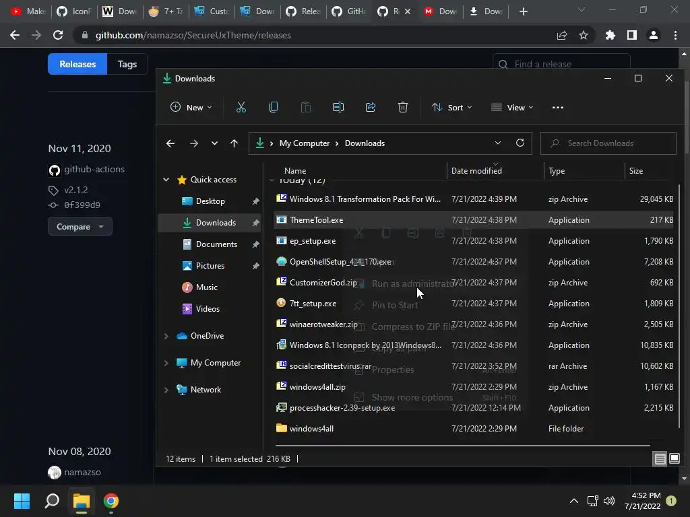This screenshot has width=690, height=517.
Task: Toggle Chrome side panel icon
Action: (632, 35)
